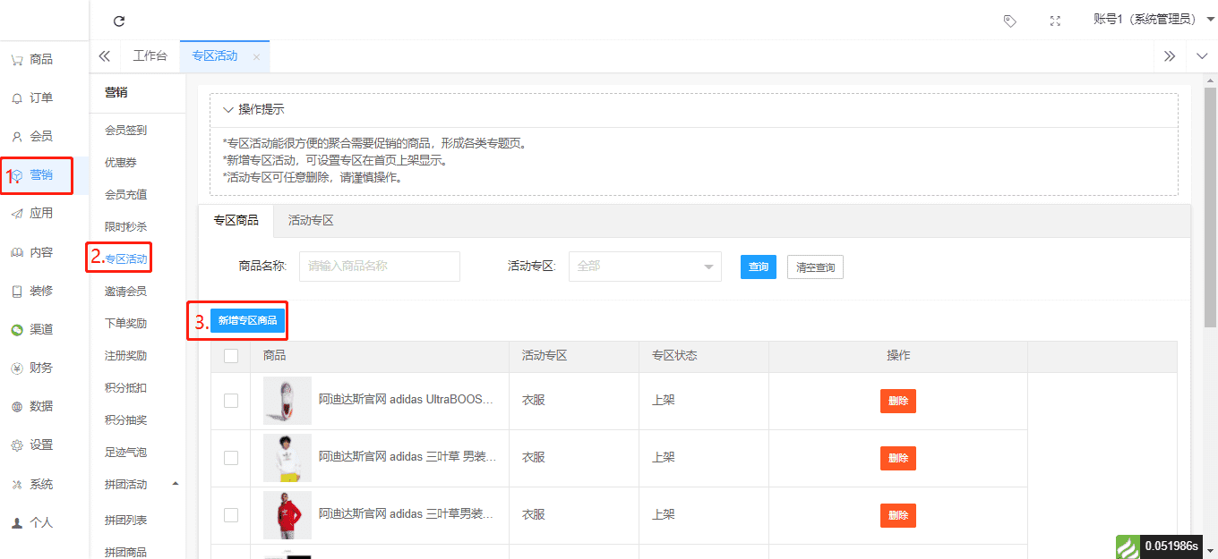The width and height of the screenshot is (1218, 559).
Task: Open 商品 in the left sidebar
Action: [x=40, y=59]
